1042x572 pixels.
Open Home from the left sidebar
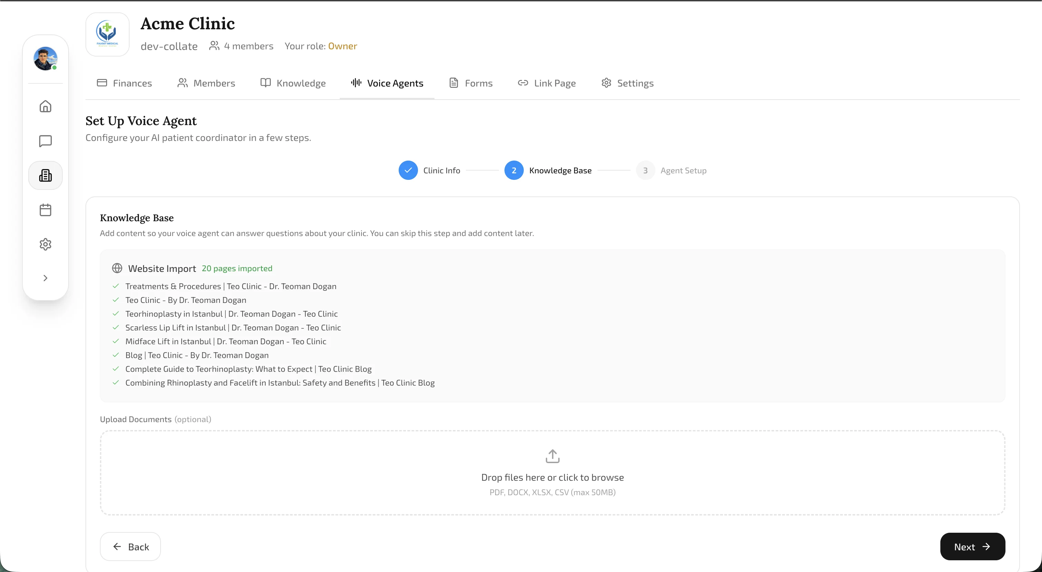[x=45, y=106]
